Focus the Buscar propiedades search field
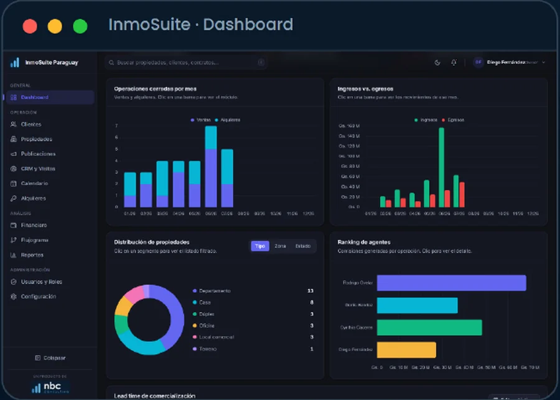This screenshot has height=400, width=560. tap(186, 62)
